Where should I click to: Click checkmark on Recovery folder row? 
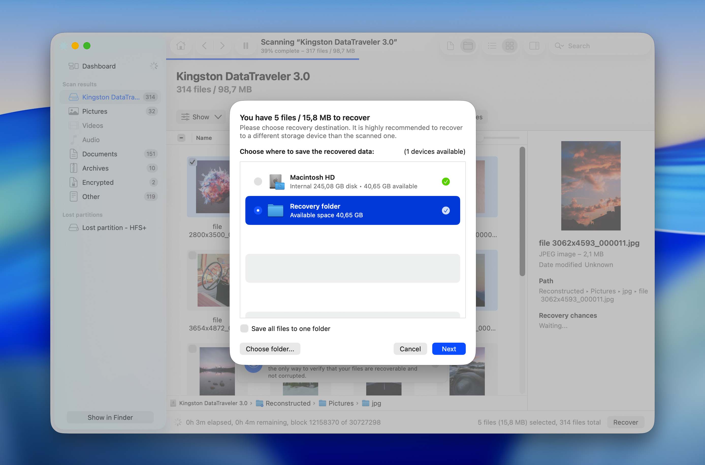(x=446, y=210)
